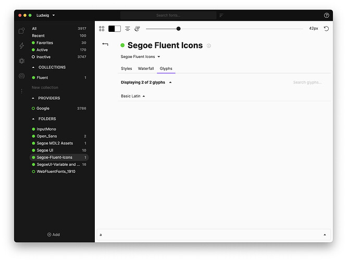This screenshot has width=347, height=261.
Task: Toggle activation circle for WebFluentFonts_1910
Action: (x=33, y=172)
